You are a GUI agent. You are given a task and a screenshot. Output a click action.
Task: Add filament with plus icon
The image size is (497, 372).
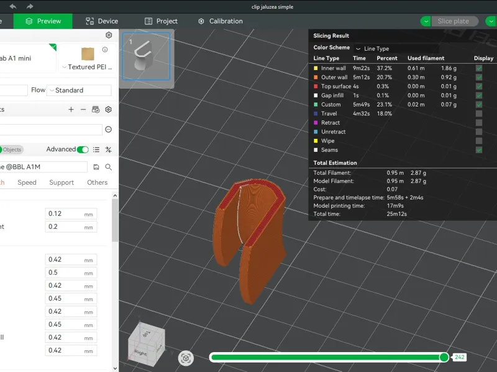point(71,110)
